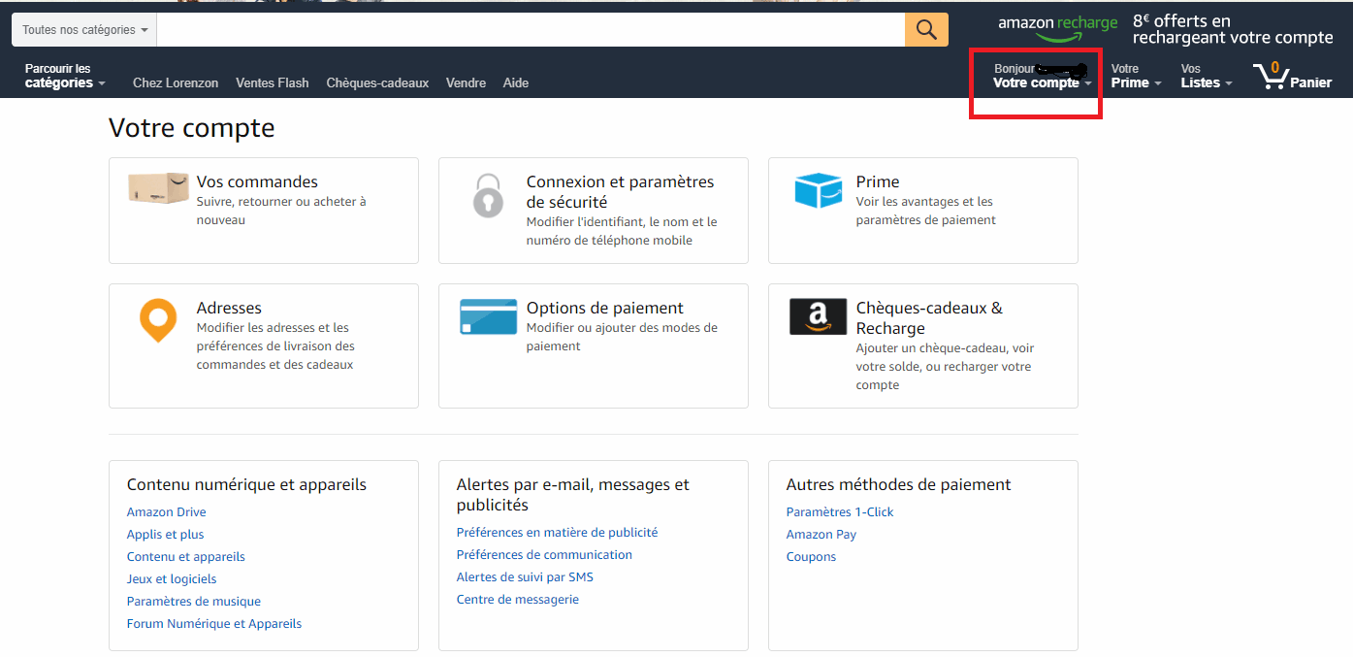Open Paramètres 1-Click link

click(x=840, y=512)
